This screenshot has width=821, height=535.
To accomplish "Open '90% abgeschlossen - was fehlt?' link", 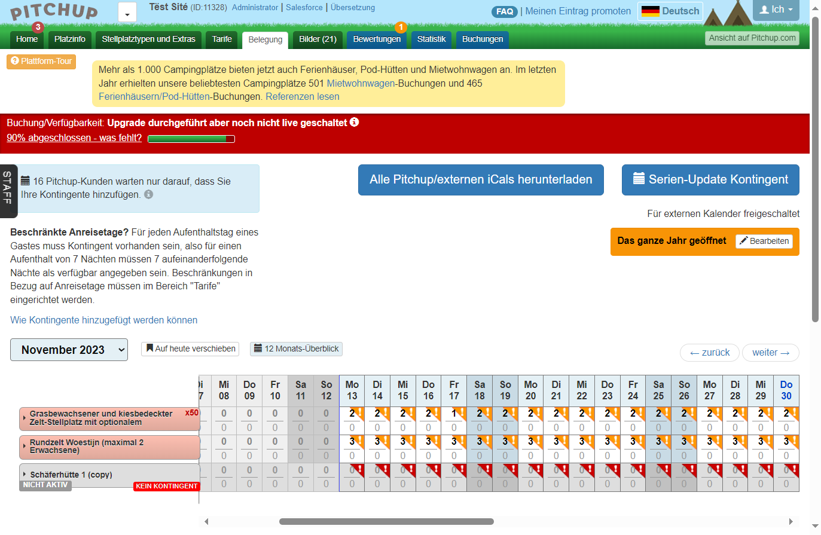I will (74, 137).
